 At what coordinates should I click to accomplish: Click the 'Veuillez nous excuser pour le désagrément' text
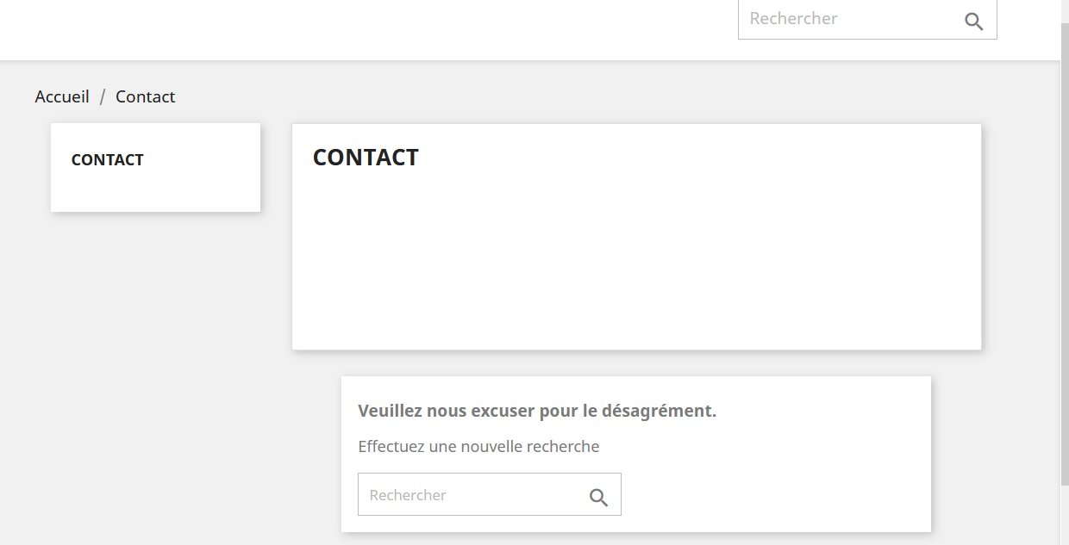click(536, 411)
